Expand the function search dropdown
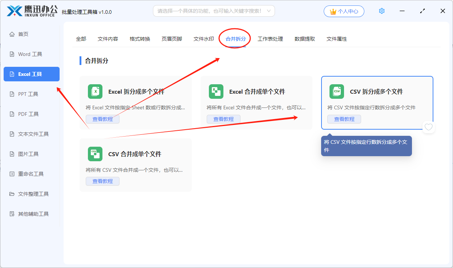 pos(269,11)
